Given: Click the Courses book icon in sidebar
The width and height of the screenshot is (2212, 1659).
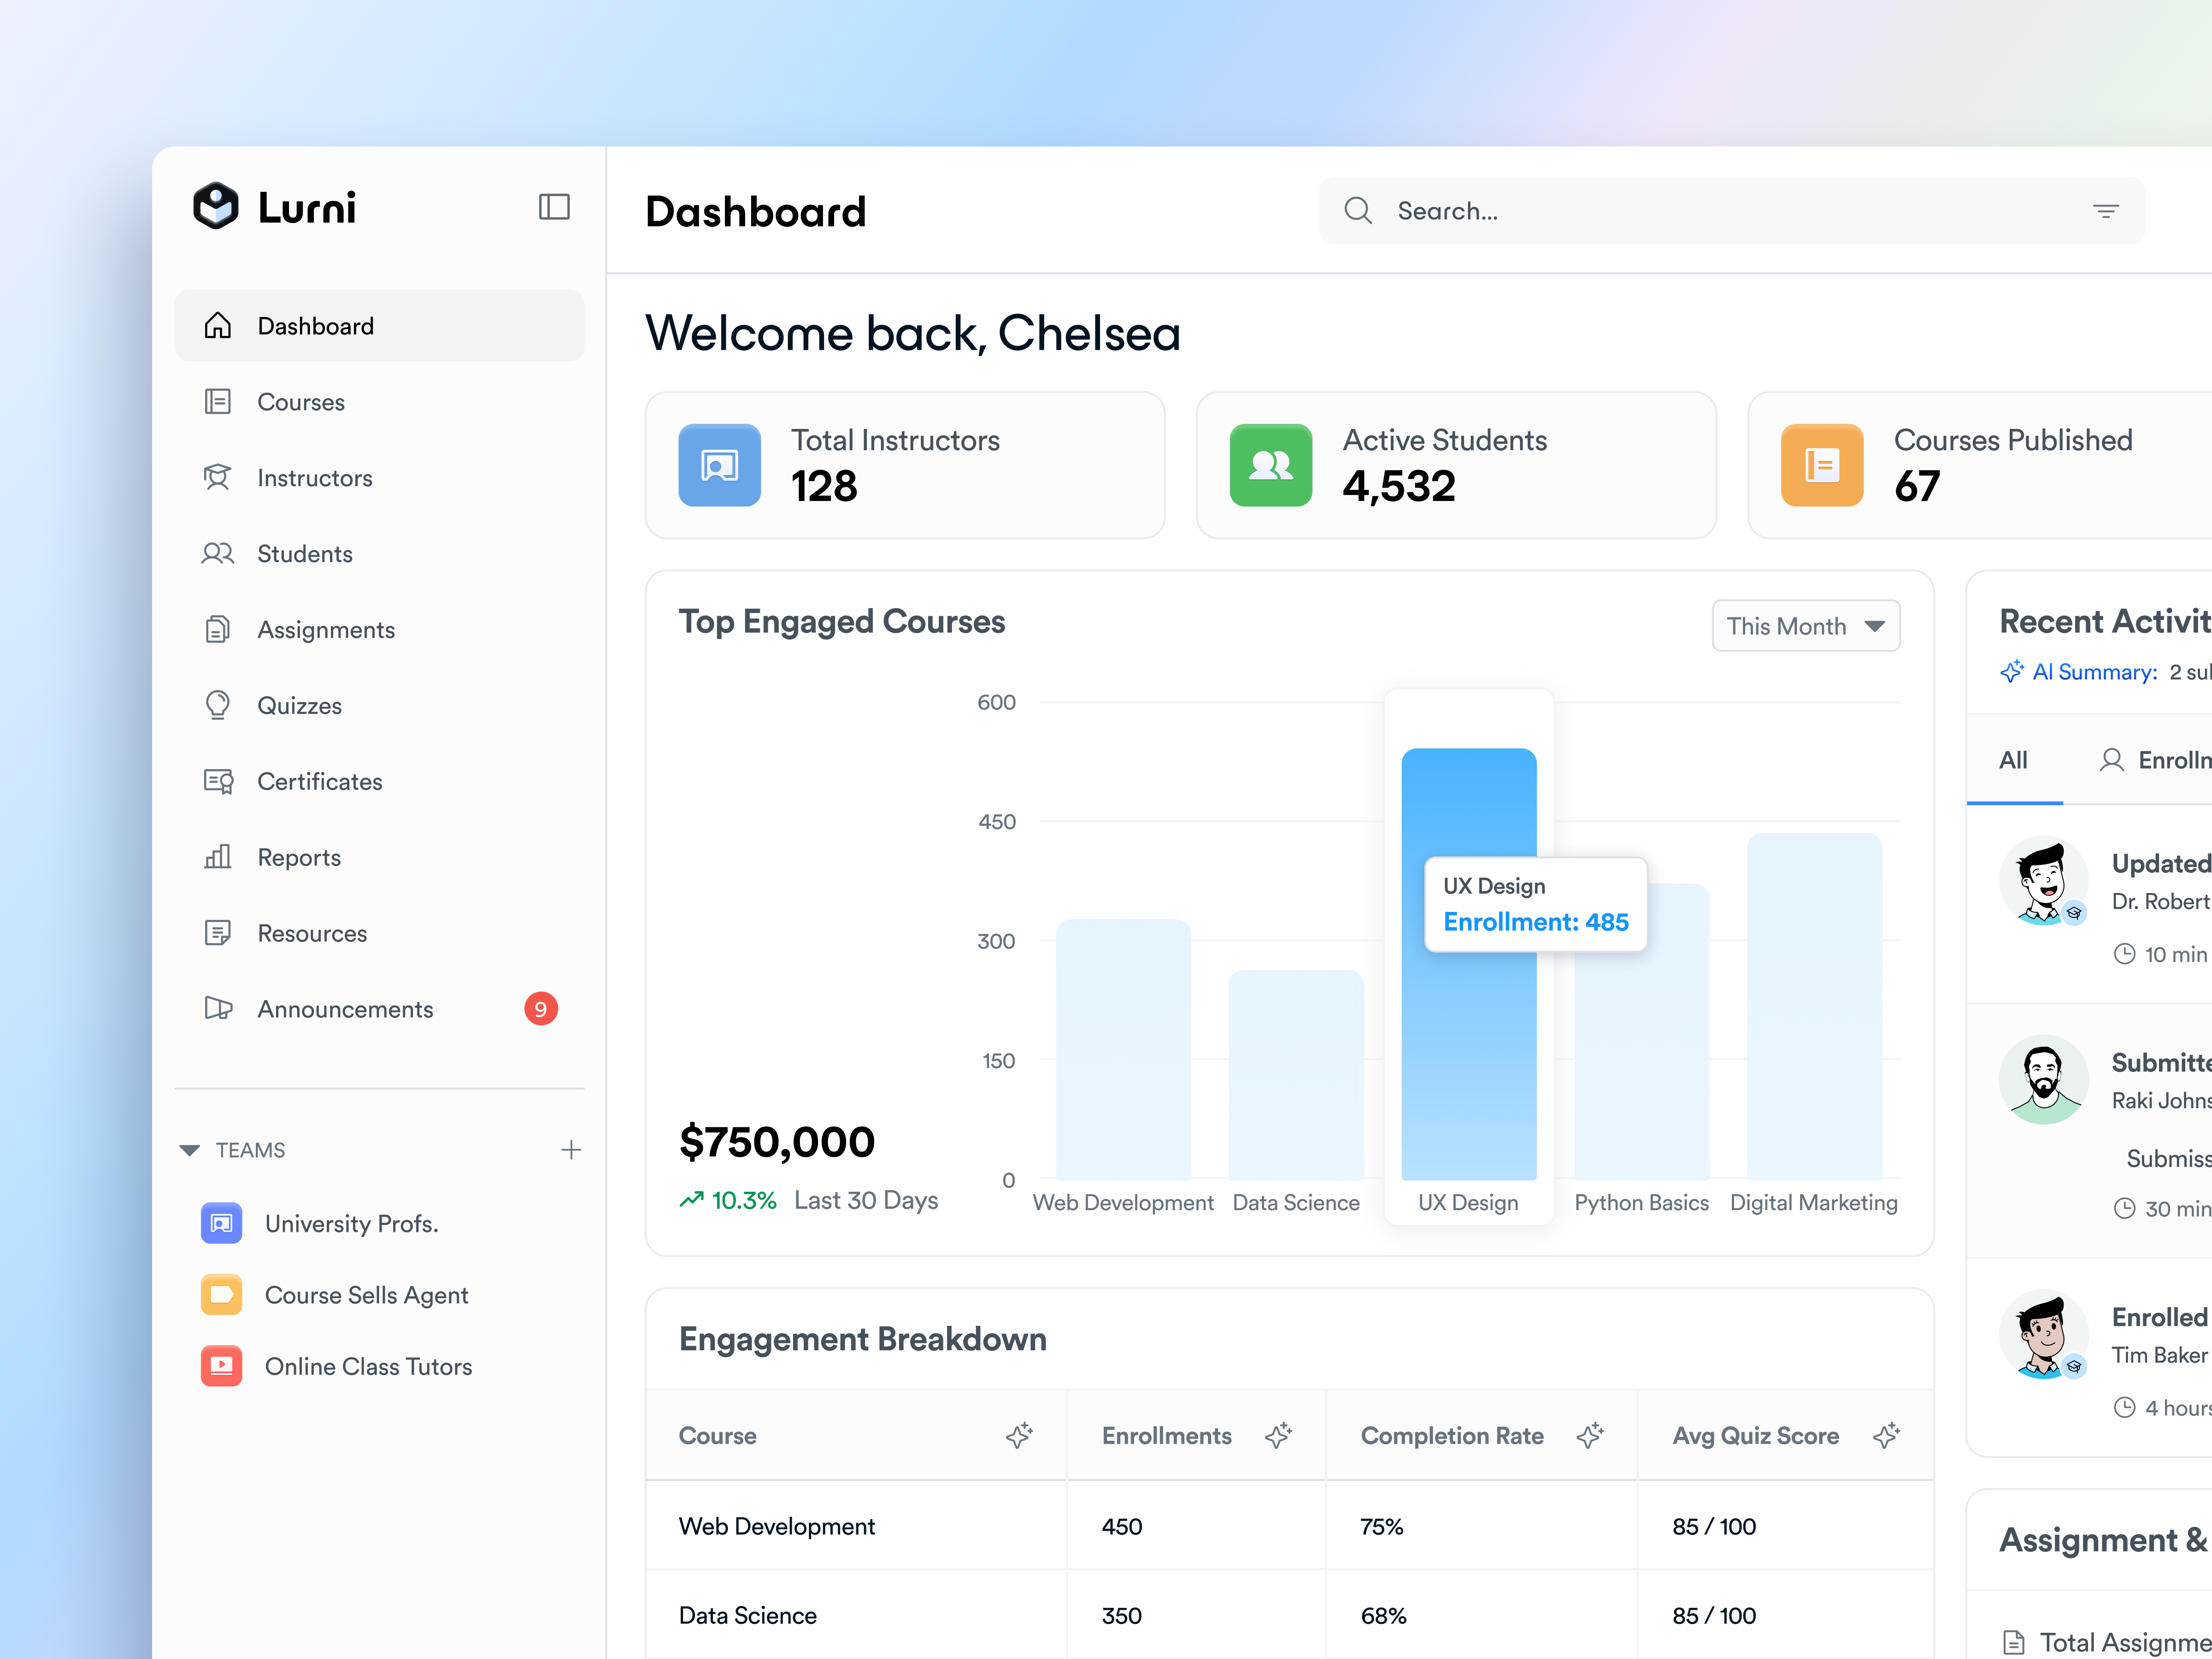Looking at the screenshot, I should [217, 402].
